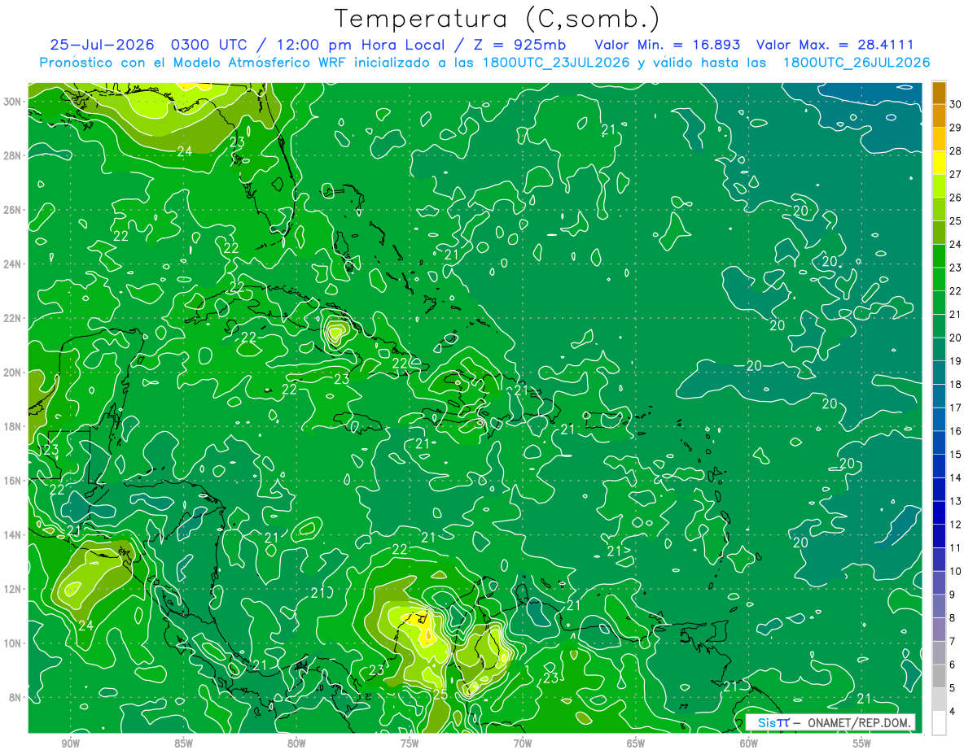Image resolution: width=977 pixels, height=754 pixels.
Task: Click the purple legend swatch between 8 and 9
Action: [x=939, y=606]
